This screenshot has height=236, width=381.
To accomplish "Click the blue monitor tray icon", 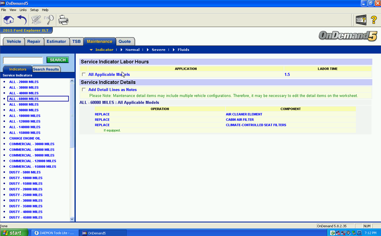I will [x=359, y=233].
